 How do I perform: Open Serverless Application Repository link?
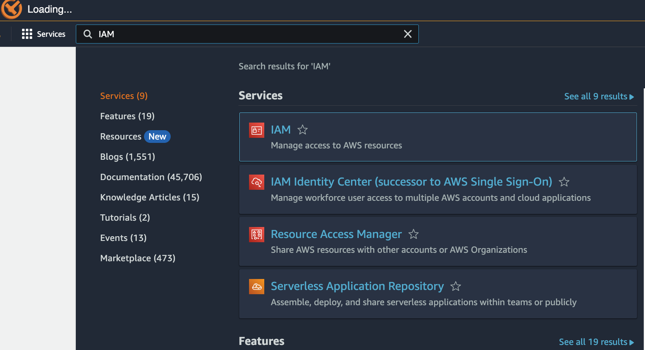(357, 286)
